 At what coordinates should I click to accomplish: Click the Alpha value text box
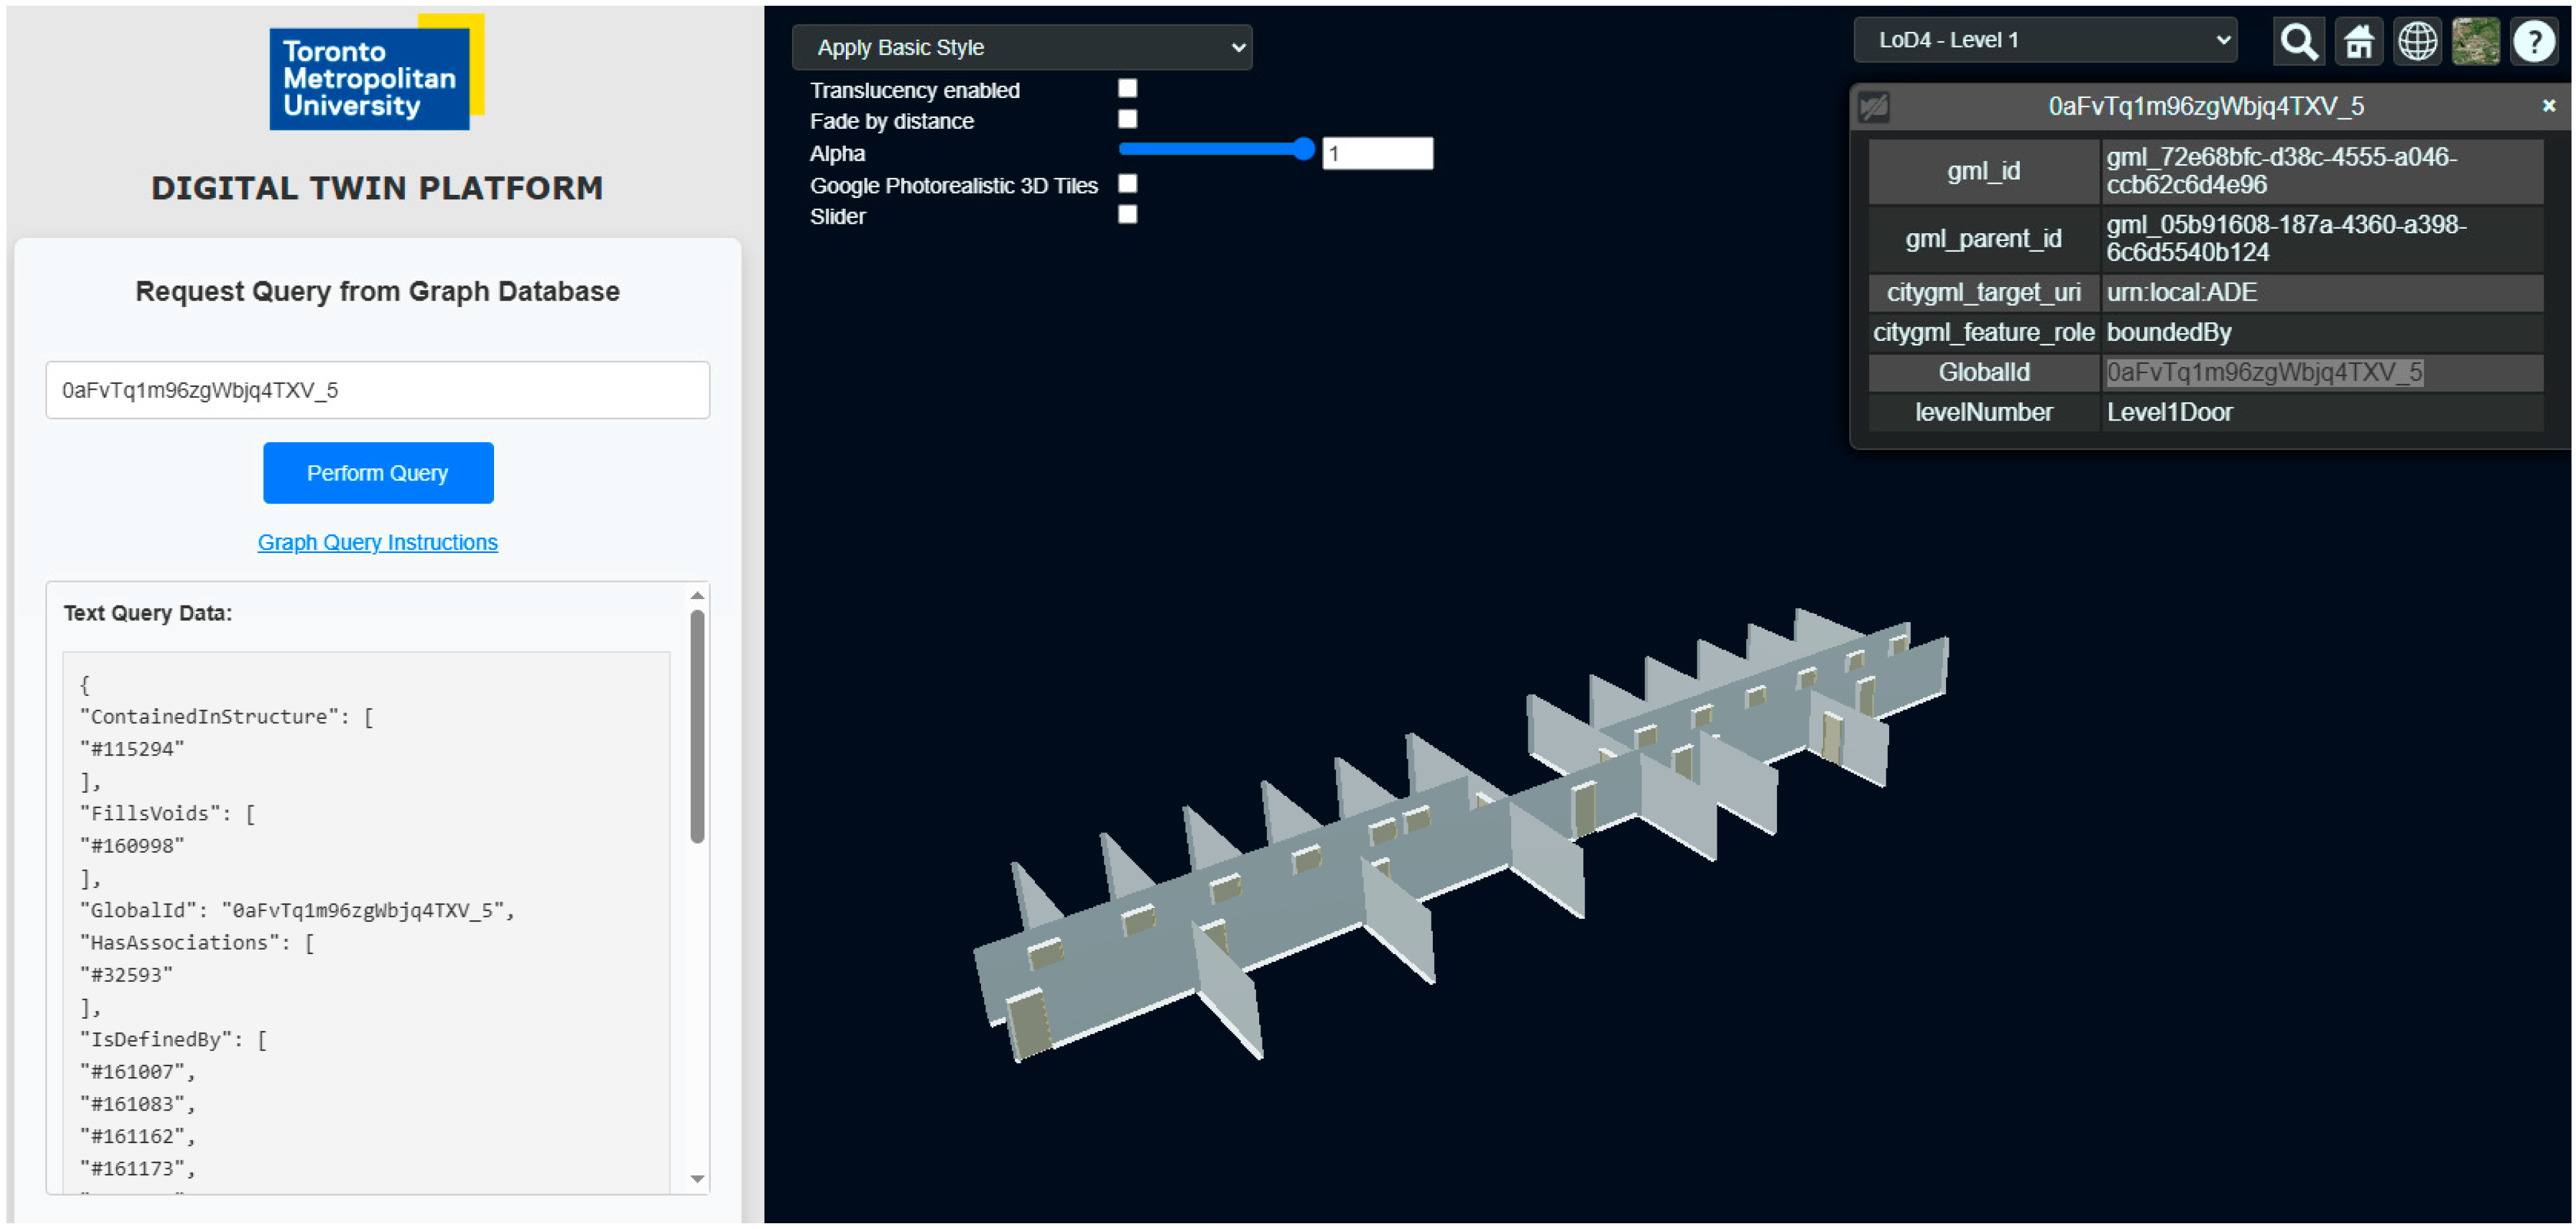coord(1376,154)
